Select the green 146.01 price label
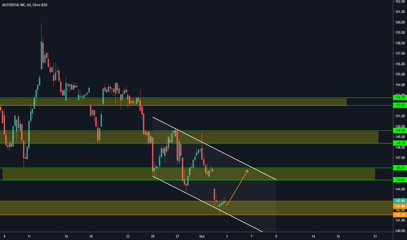This screenshot has width=407, height=240. (400, 168)
